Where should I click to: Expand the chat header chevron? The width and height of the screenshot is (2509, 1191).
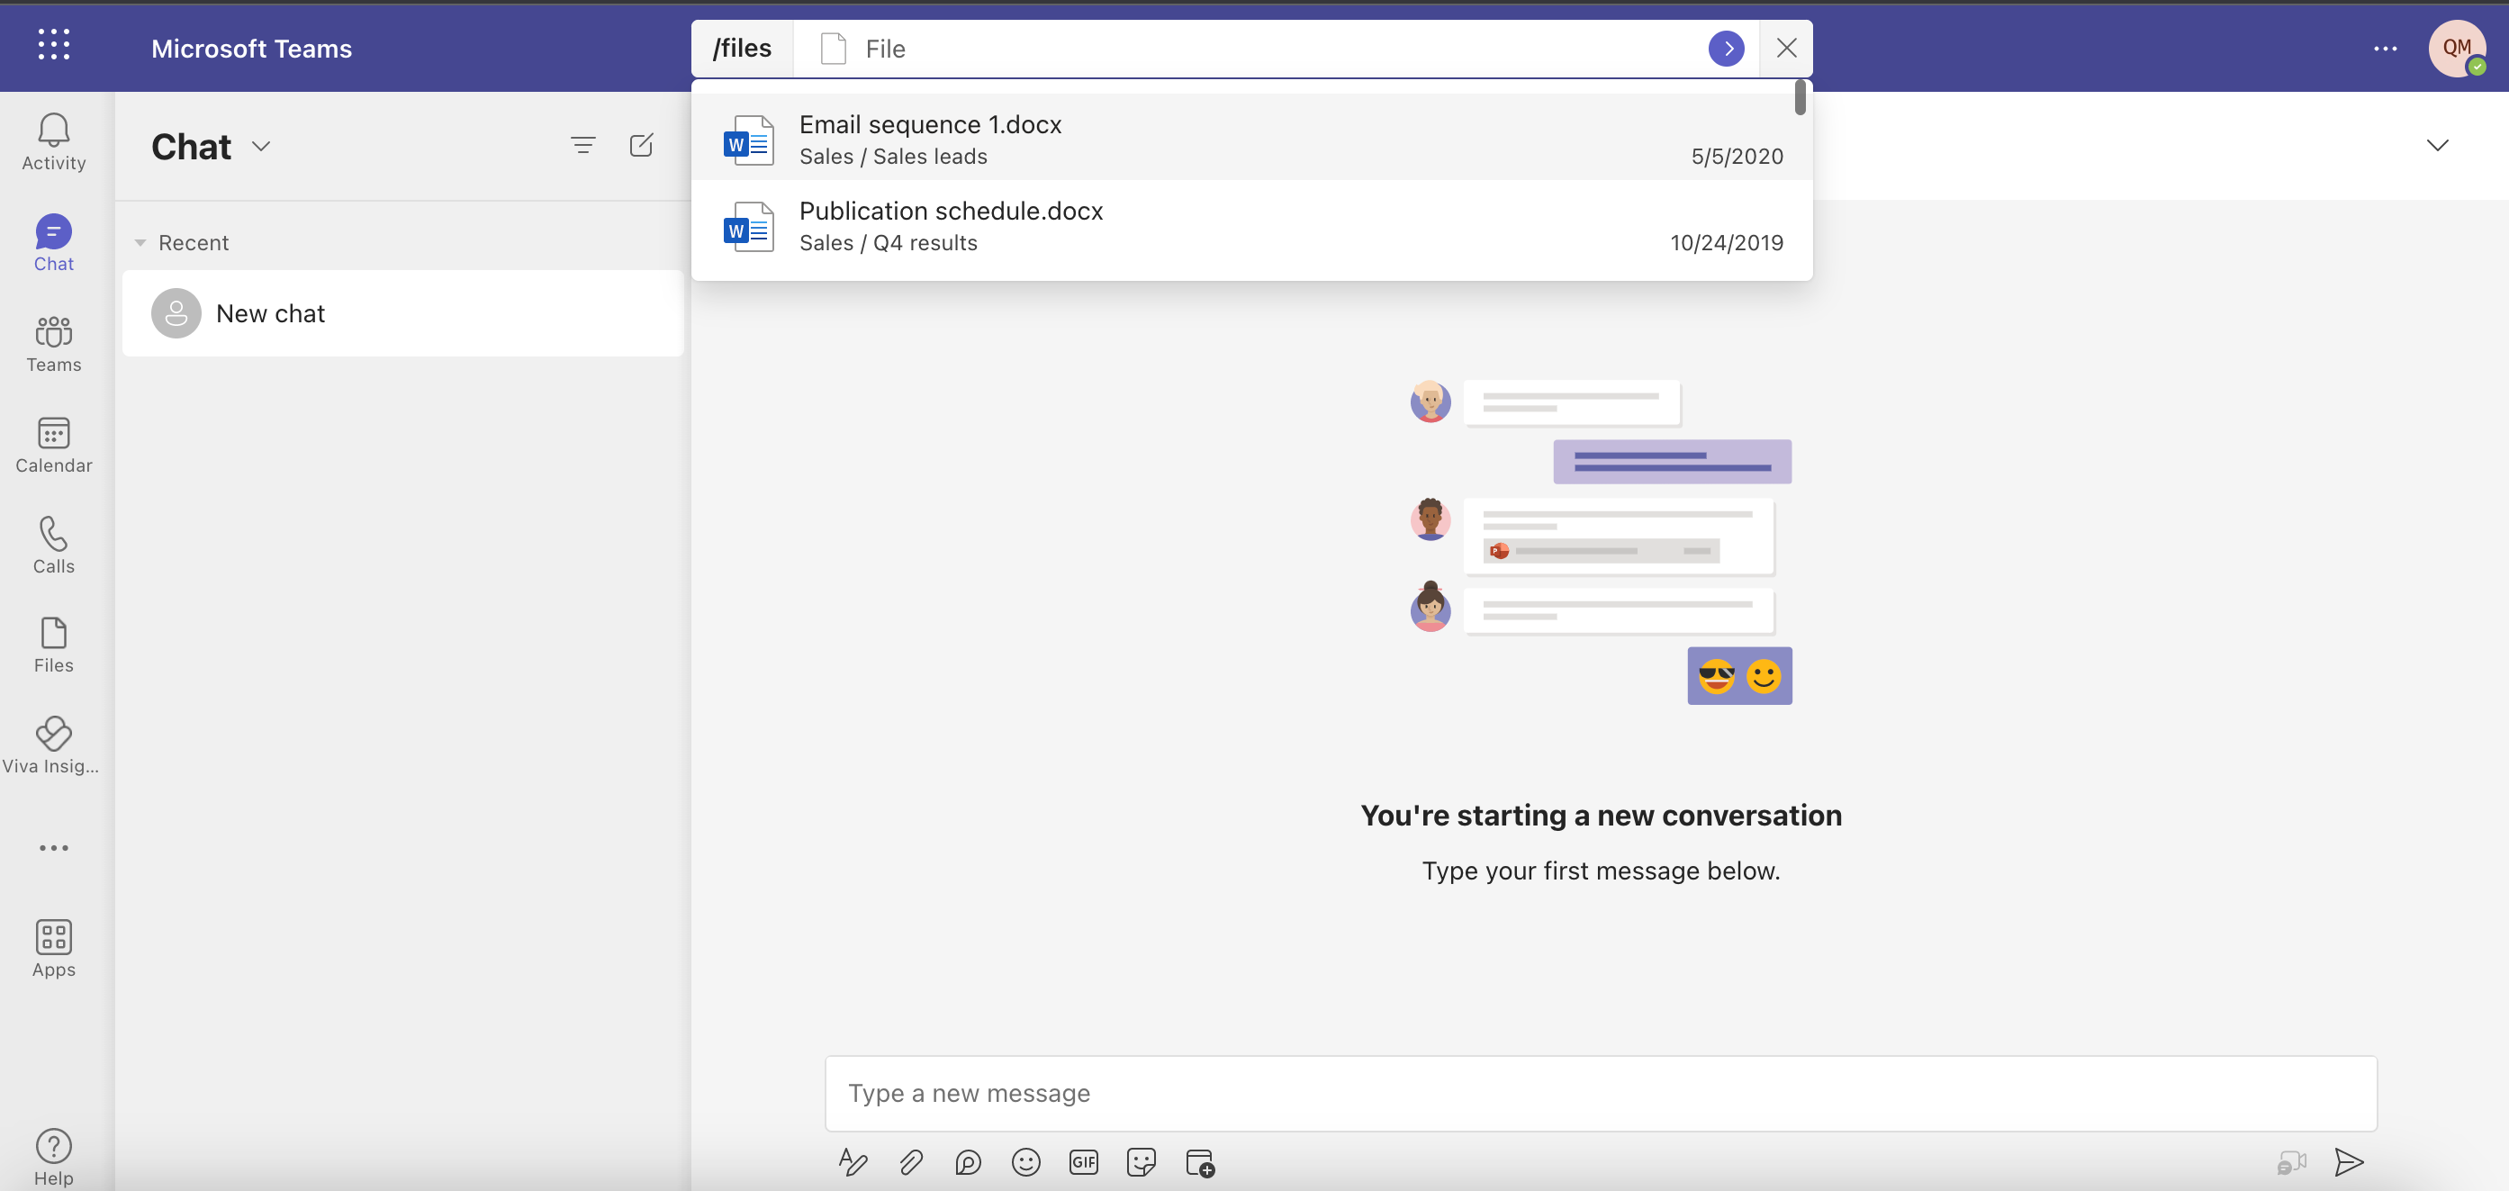point(2437,145)
